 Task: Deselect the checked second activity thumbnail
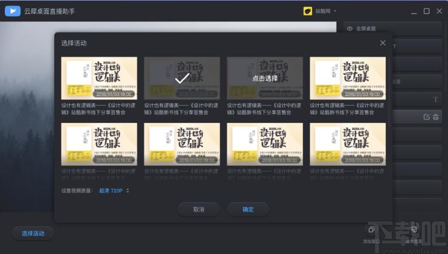coord(182,78)
